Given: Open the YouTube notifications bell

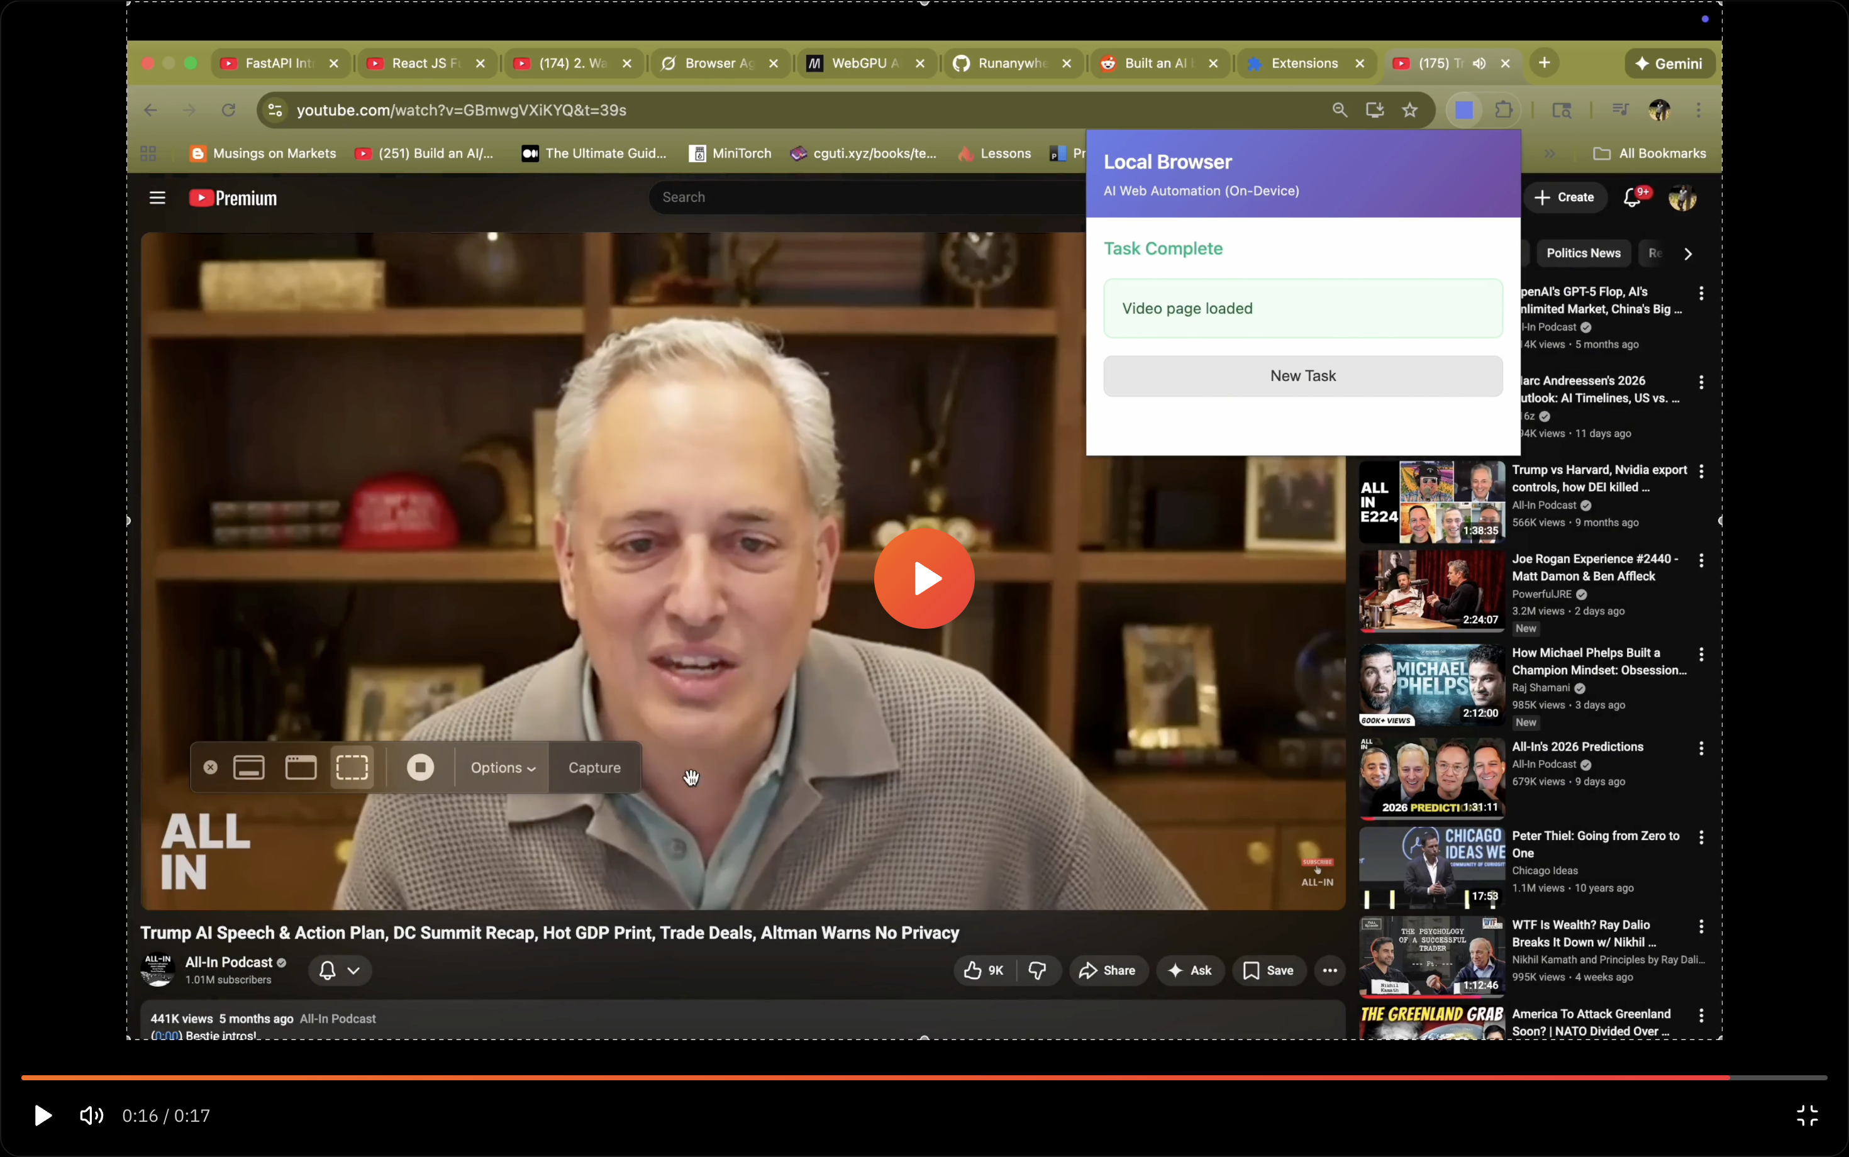Looking at the screenshot, I should (x=1631, y=197).
